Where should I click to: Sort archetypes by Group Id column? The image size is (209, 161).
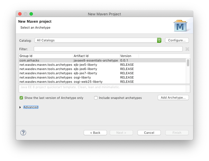click(45, 56)
